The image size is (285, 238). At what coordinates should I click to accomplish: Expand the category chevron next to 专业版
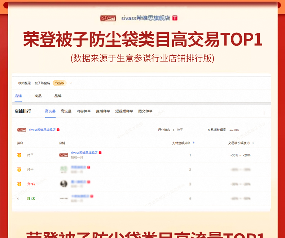coord(71,83)
